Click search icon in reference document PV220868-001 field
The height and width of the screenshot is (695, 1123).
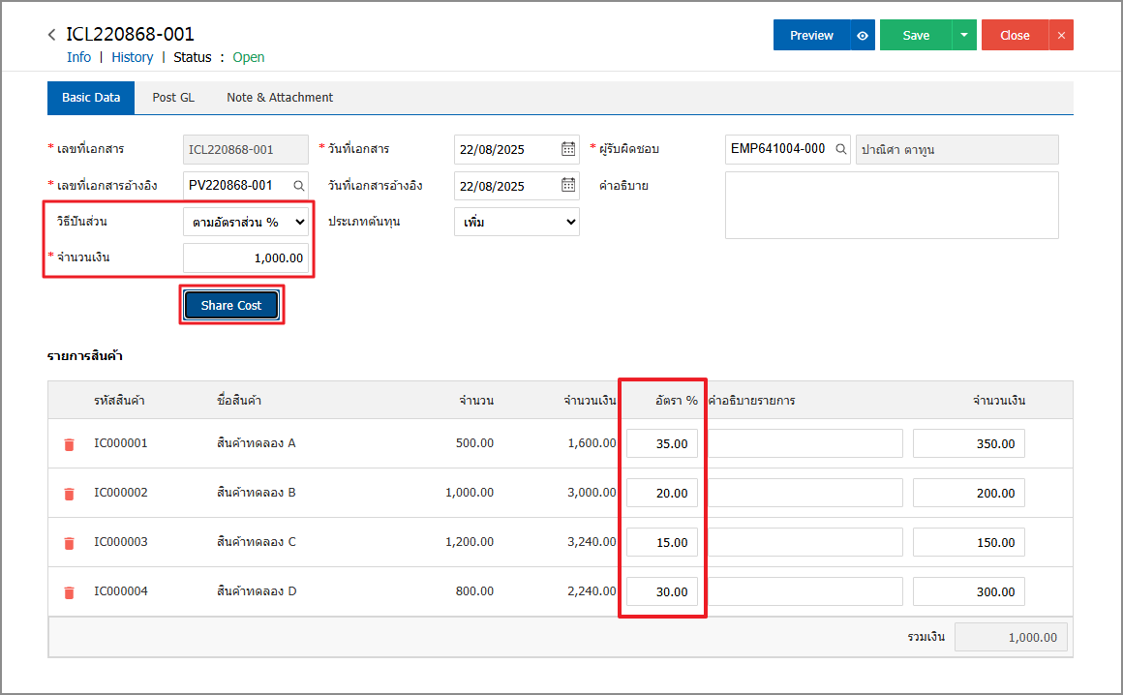(x=299, y=186)
